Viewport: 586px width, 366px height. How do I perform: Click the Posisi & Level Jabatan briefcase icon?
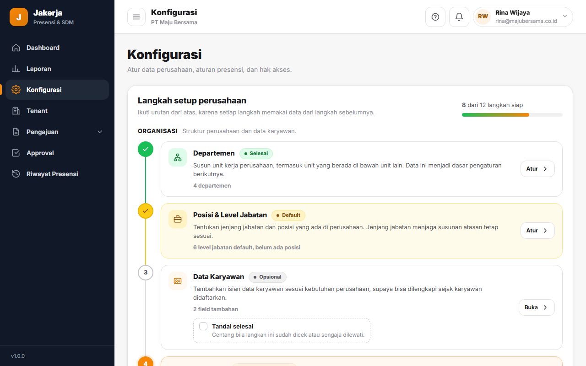[178, 219]
